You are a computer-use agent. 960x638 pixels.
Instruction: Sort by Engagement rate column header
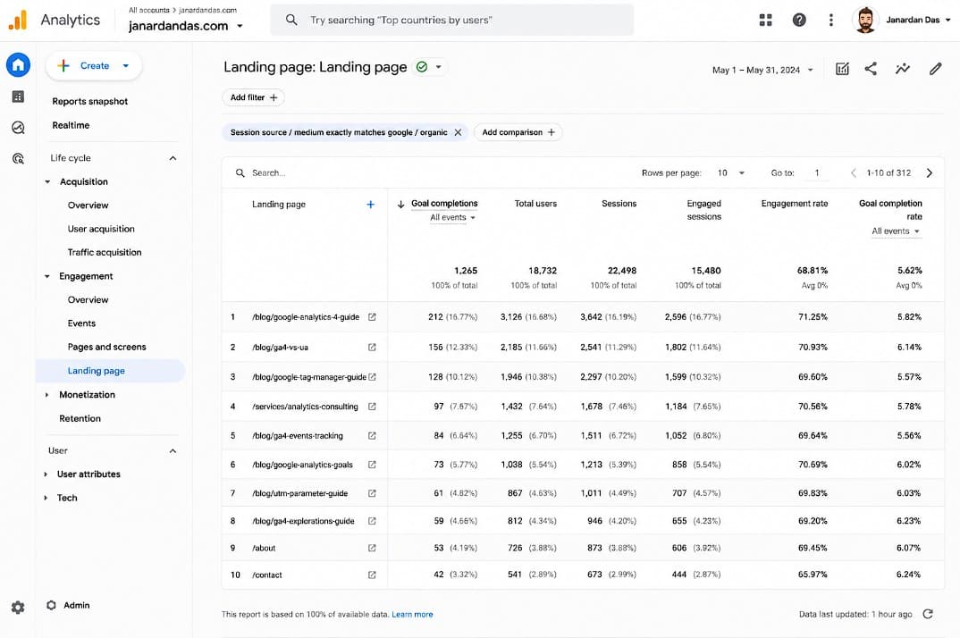coord(794,203)
